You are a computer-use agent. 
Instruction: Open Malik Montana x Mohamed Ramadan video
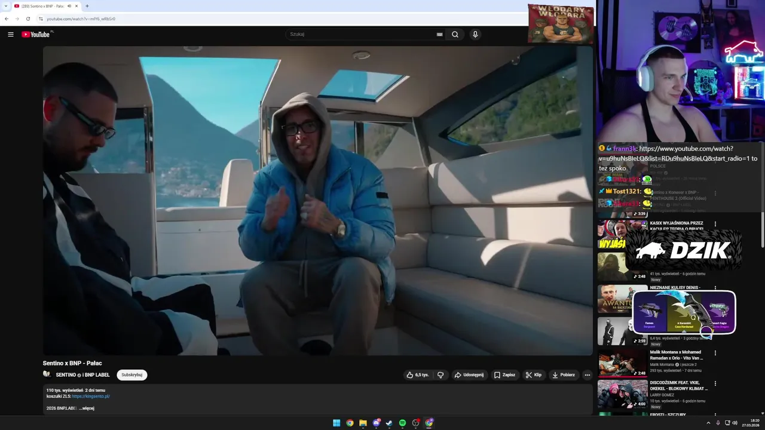click(x=675, y=355)
